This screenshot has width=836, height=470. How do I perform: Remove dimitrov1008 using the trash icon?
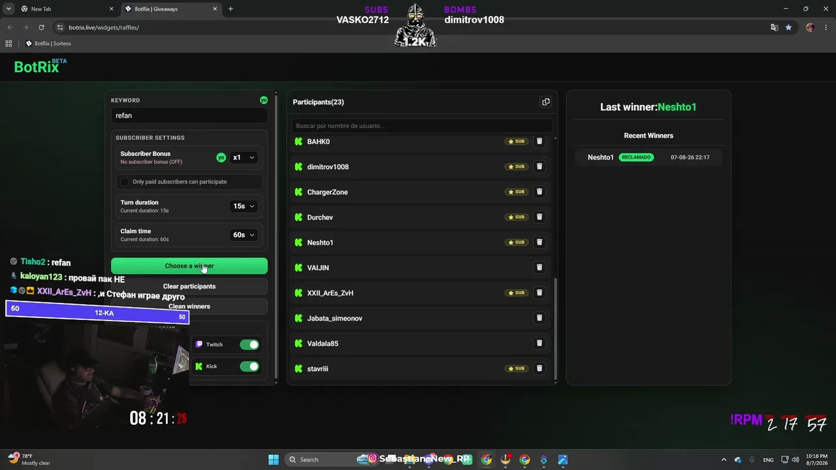(539, 166)
